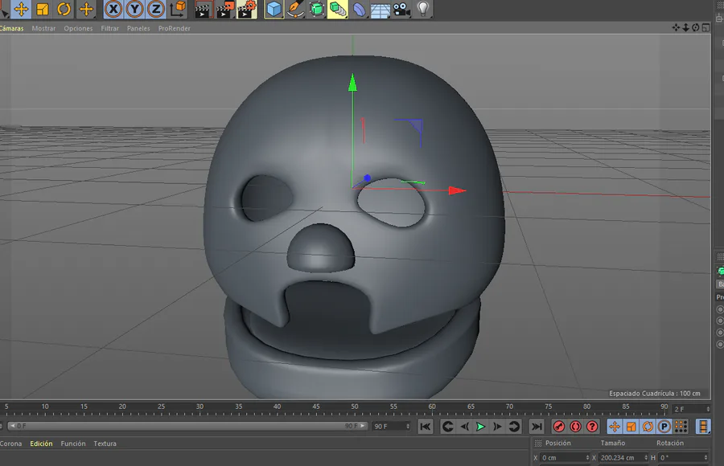Select the Move tool in top toolbar

pyautogui.click(x=22, y=10)
